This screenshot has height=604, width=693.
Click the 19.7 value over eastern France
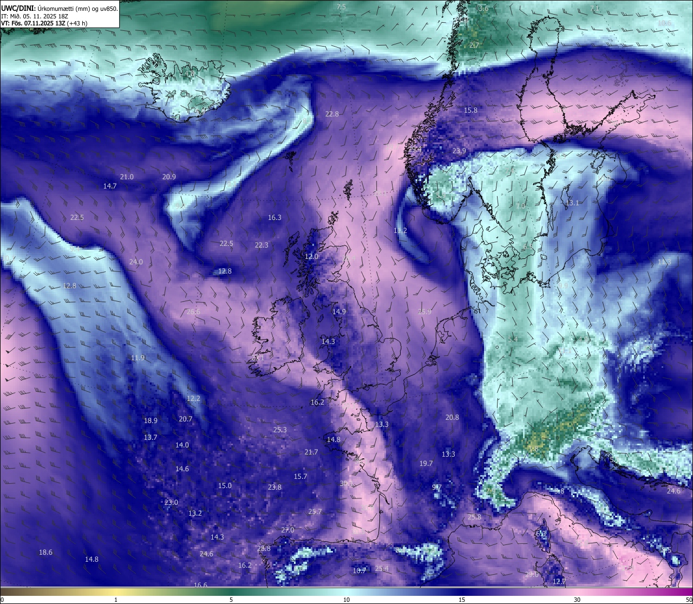(x=426, y=463)
